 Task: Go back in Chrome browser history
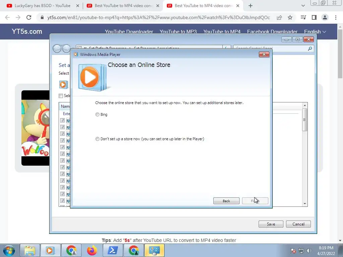point(7,17)
